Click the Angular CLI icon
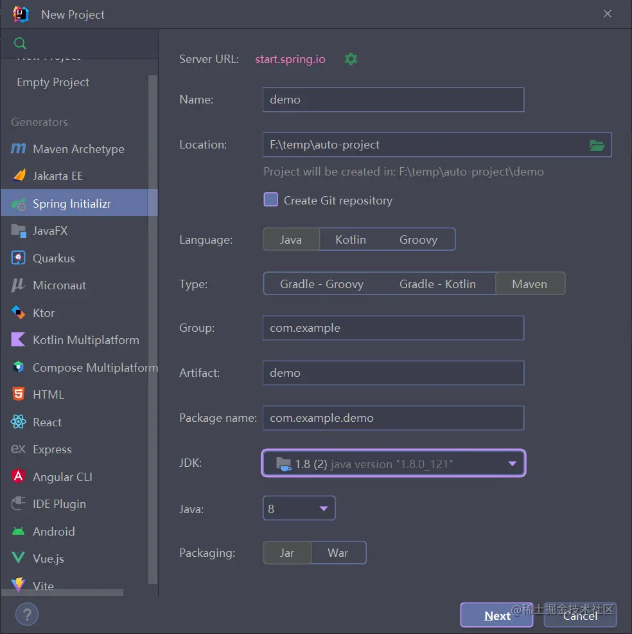 click(18, 476)
